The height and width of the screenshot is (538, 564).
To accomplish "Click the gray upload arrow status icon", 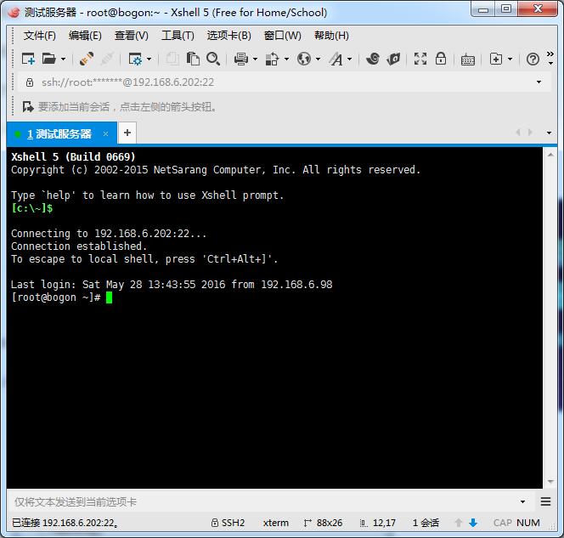I will point(459,523).
